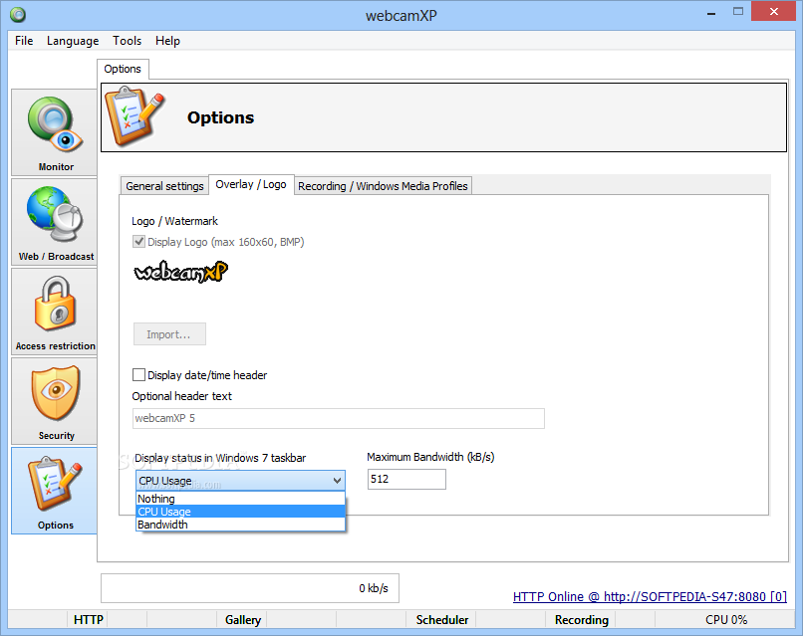Maximize the webcamXP window

pos(738,11)
